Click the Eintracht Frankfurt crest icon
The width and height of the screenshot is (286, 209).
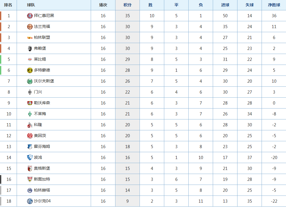30,27
